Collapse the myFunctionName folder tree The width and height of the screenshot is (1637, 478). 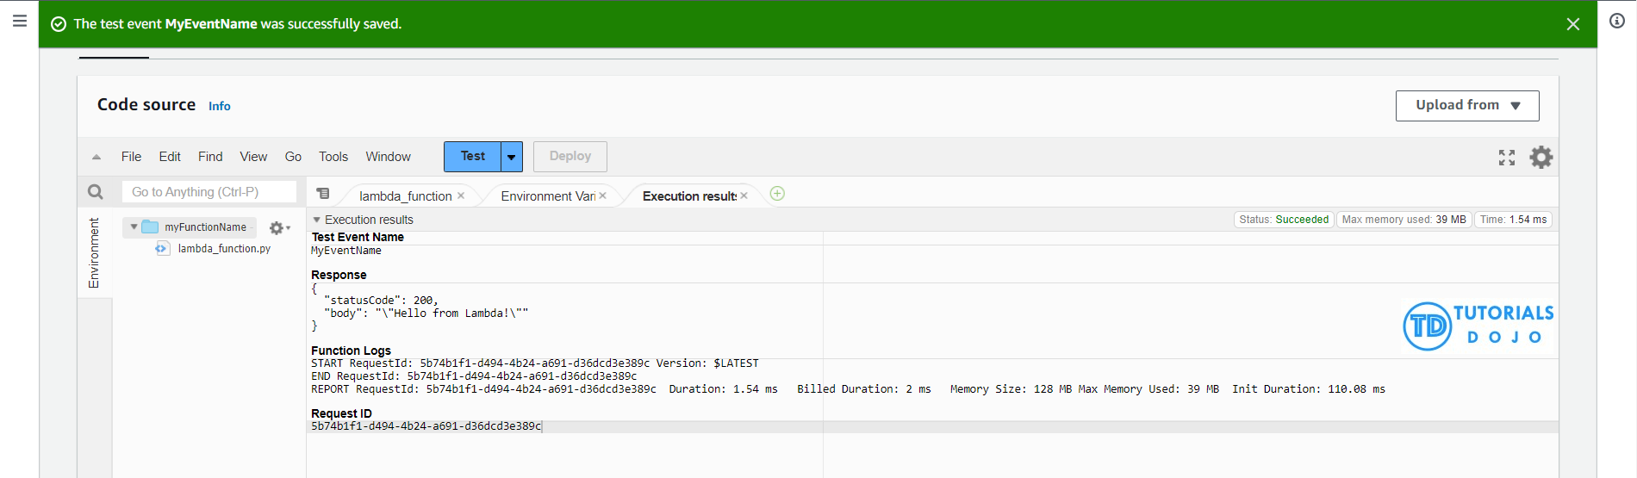[134, 227]
